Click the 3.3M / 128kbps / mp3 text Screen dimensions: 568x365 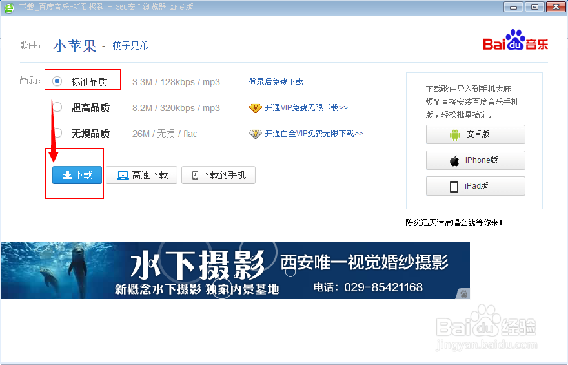176,82
